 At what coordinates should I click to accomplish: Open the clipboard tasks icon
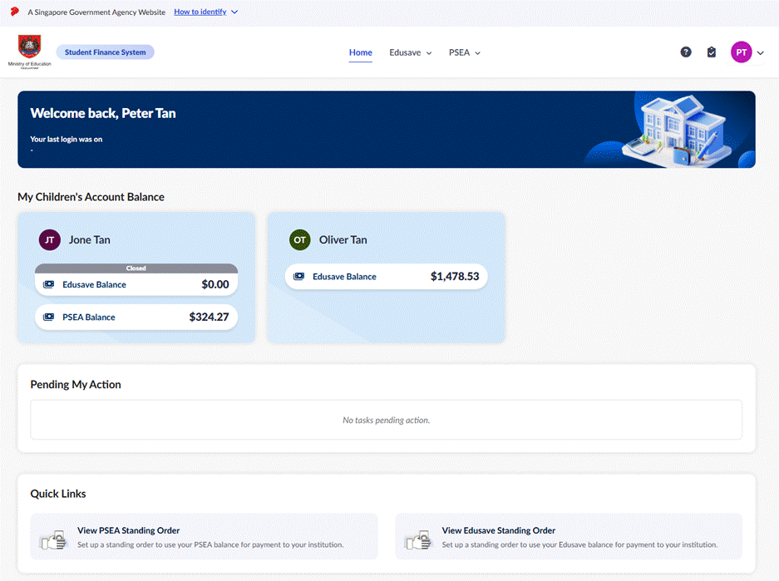pyautogui.click(x=712, y=52)
